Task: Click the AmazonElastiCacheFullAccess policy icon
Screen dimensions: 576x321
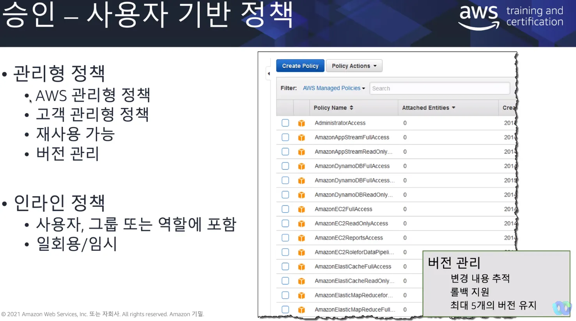Action: pyautogui.click(x=301, y=267)
